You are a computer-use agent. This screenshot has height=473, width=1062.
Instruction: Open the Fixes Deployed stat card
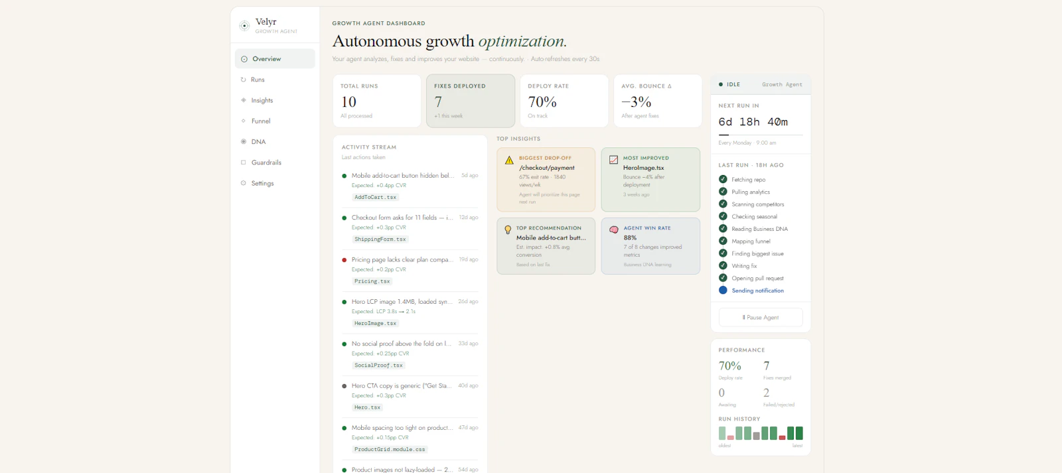click(471, 101)
